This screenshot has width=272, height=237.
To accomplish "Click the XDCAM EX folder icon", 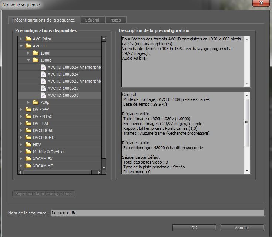I will tap(28, 159).
